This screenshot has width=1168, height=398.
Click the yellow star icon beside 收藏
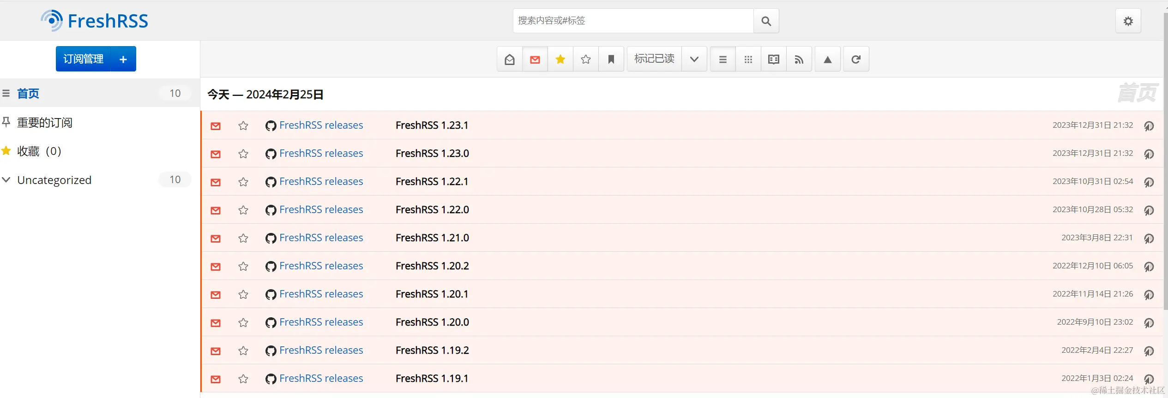click(6, 150)
